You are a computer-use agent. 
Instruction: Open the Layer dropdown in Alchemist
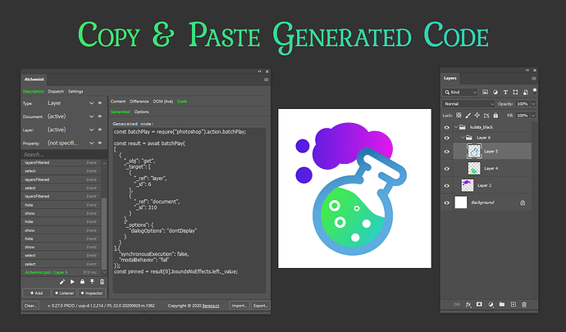[71, 130]
